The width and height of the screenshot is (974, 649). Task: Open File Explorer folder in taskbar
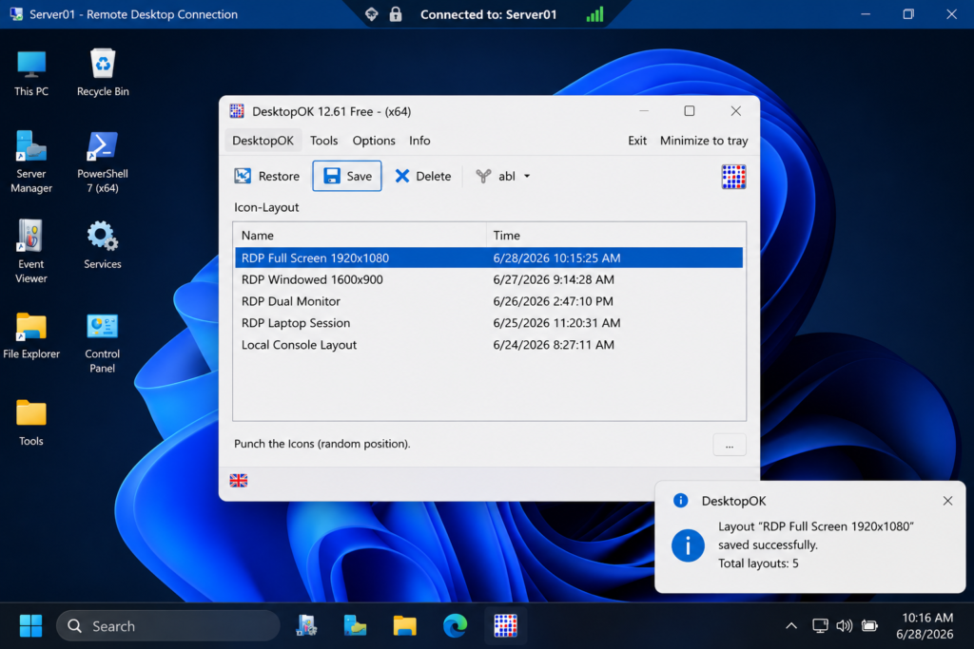point(404,625)
